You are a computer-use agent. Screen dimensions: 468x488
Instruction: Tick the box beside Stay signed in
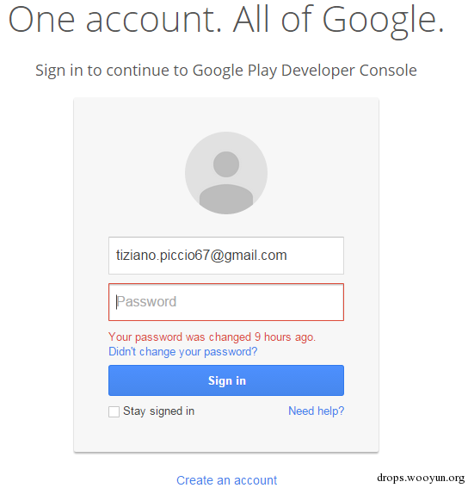[114, 411]
